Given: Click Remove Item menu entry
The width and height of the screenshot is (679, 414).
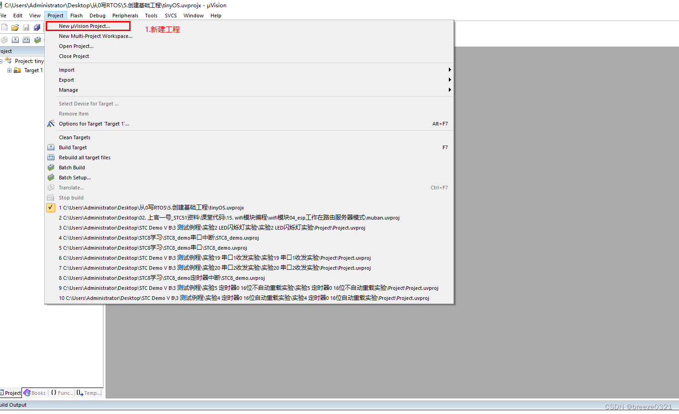Looking at the screenshot, I should tap(249, 114).
